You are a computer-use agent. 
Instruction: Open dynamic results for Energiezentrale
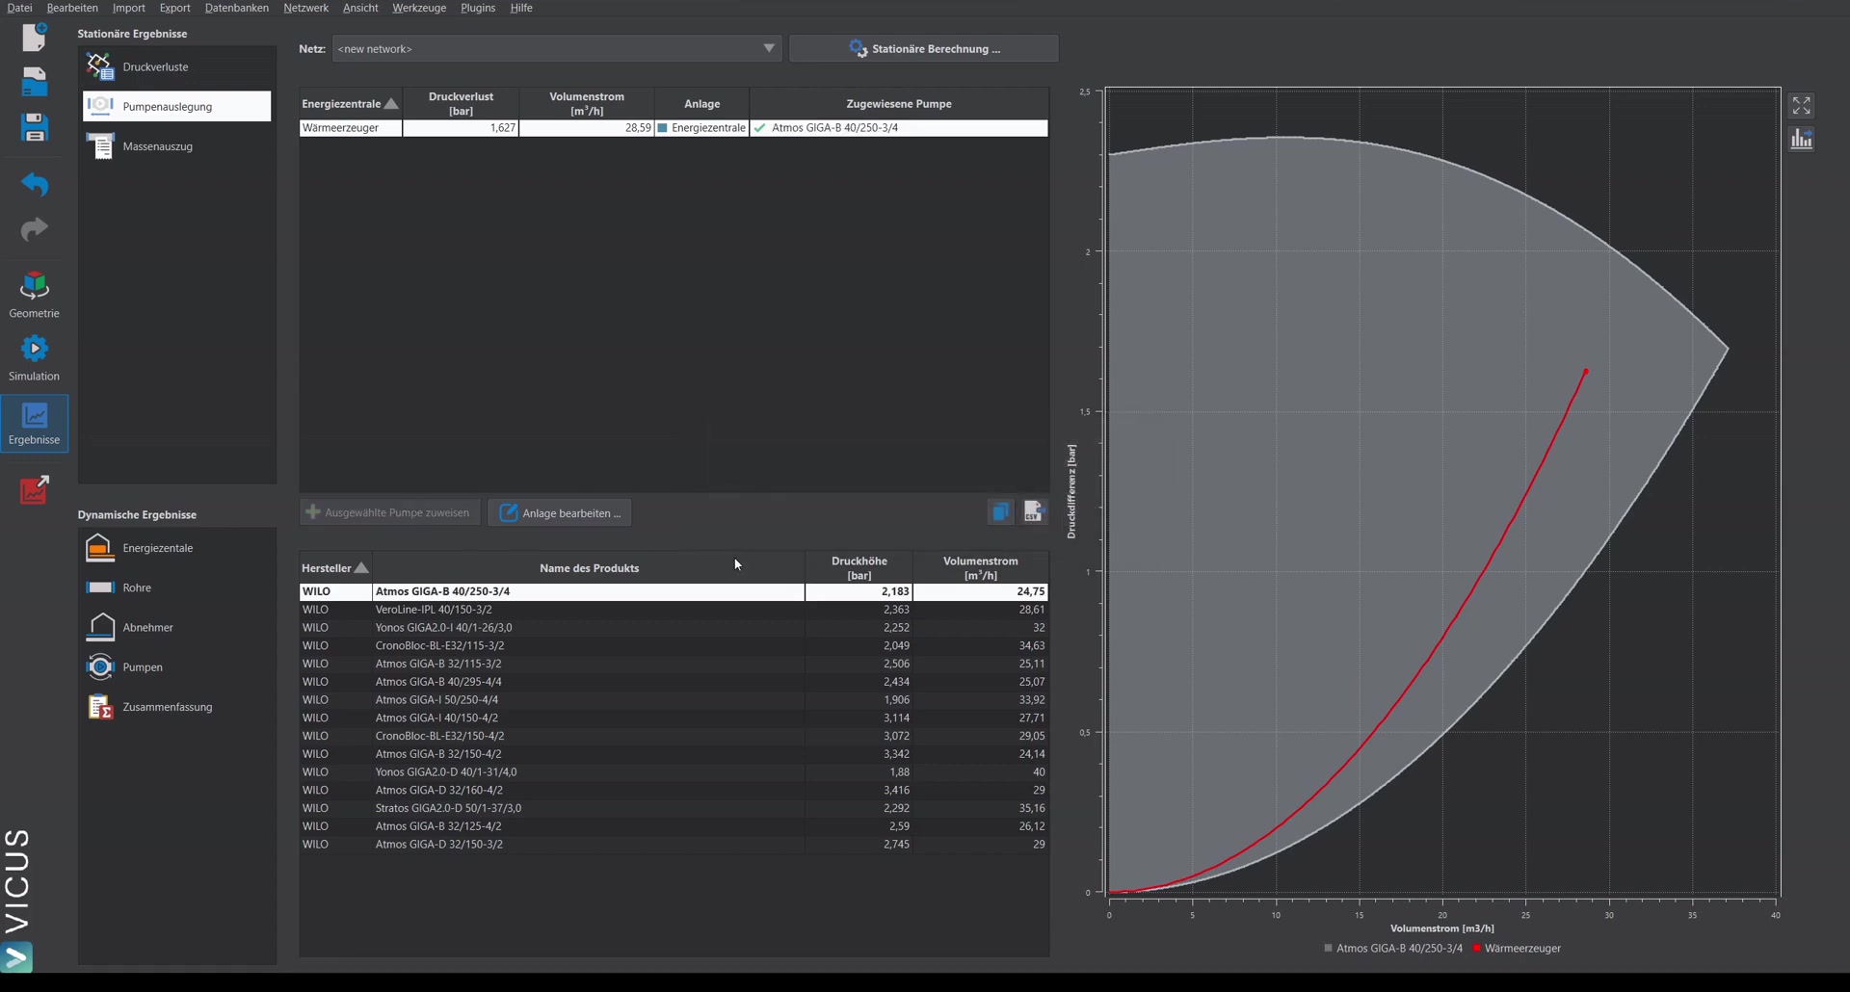pos(177,548)
